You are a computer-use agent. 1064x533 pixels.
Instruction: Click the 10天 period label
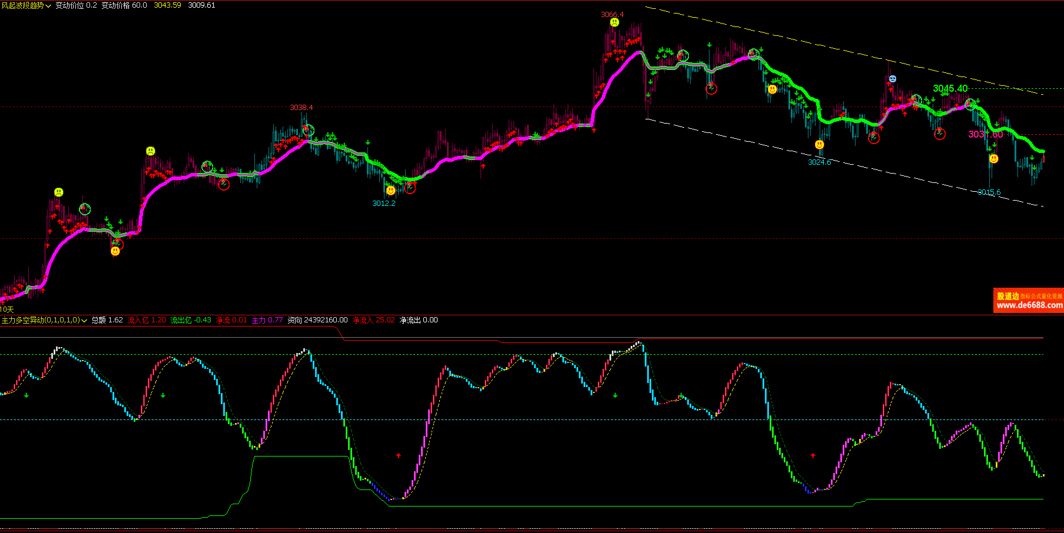[x=6, y=309]
